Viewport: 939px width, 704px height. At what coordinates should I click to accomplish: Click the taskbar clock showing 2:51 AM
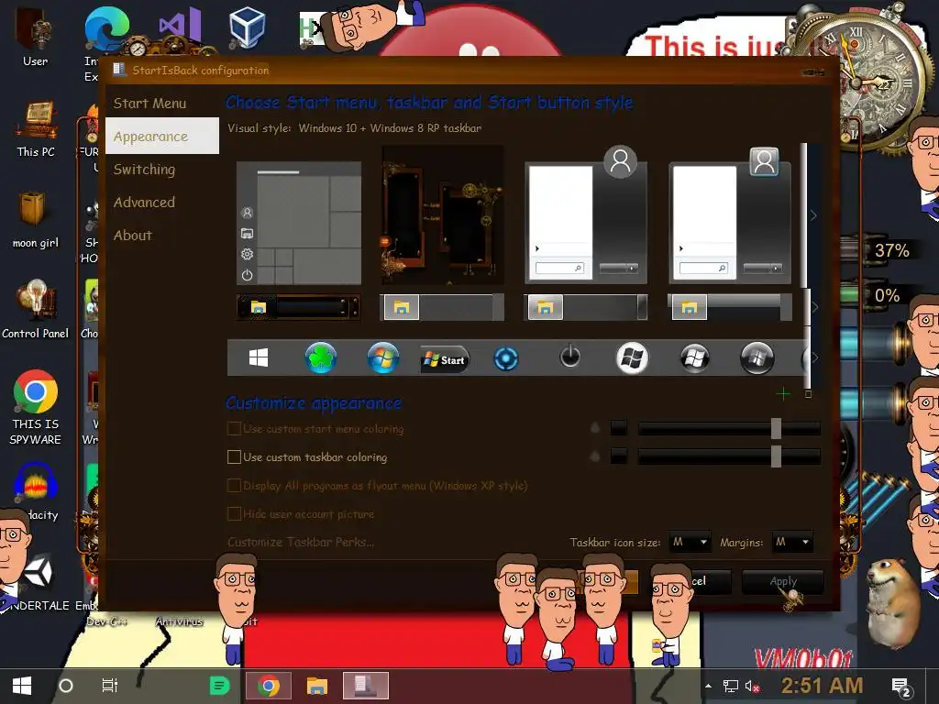tap(823, 686)
